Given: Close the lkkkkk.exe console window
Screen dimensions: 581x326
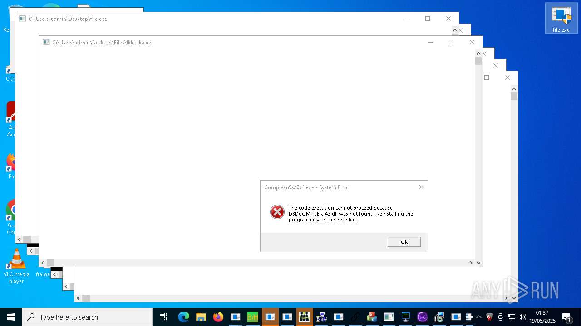Looking at the screenshot, I should click(x=472, y=42).
